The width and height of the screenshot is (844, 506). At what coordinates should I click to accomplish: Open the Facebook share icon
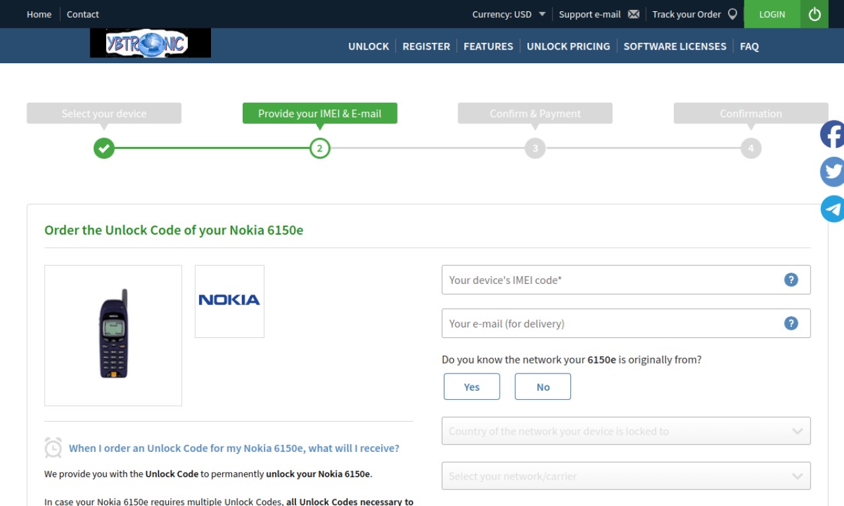tap(832, 134)
